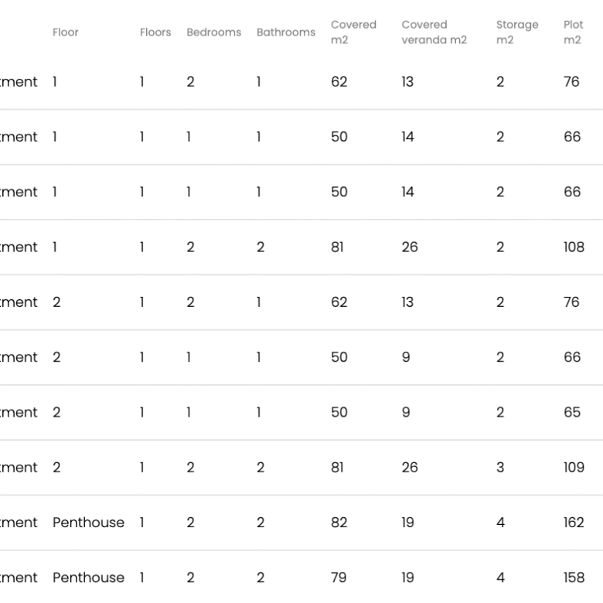The image size is (603, 603).
Task: Click the Floor column header
Action: (66, 32)
